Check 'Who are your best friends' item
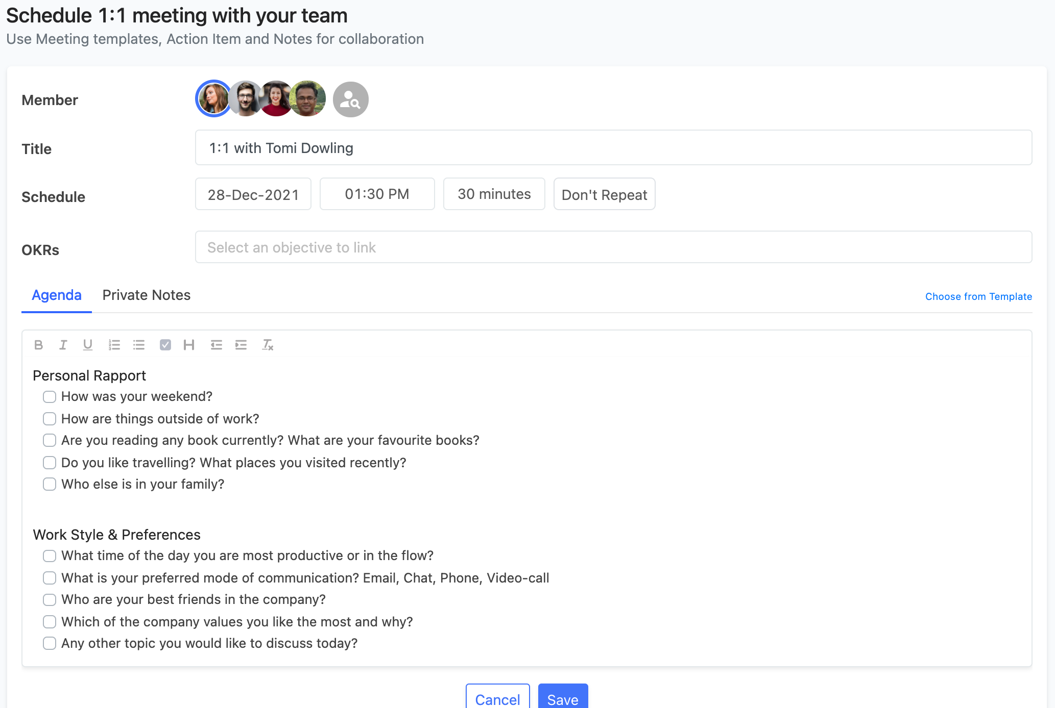Image resolution: width=1055 pixels, height=708 pixels. point(50,599)
